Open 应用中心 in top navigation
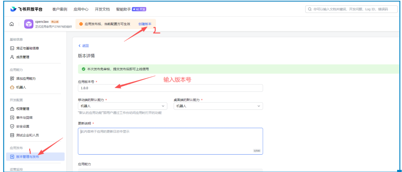This screenshot has width=402, height=172. tap(81, 9)
